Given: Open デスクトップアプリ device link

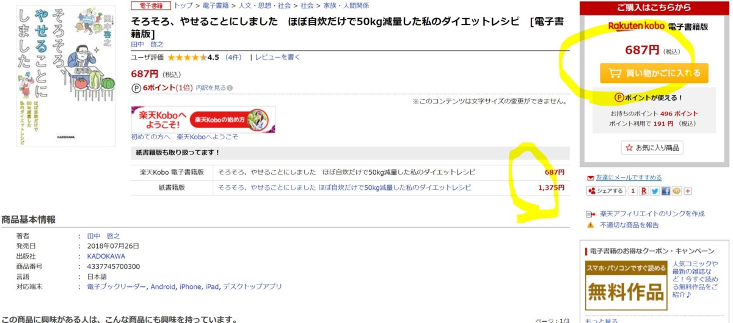Looking at the screenshot, I should point(252,286).
